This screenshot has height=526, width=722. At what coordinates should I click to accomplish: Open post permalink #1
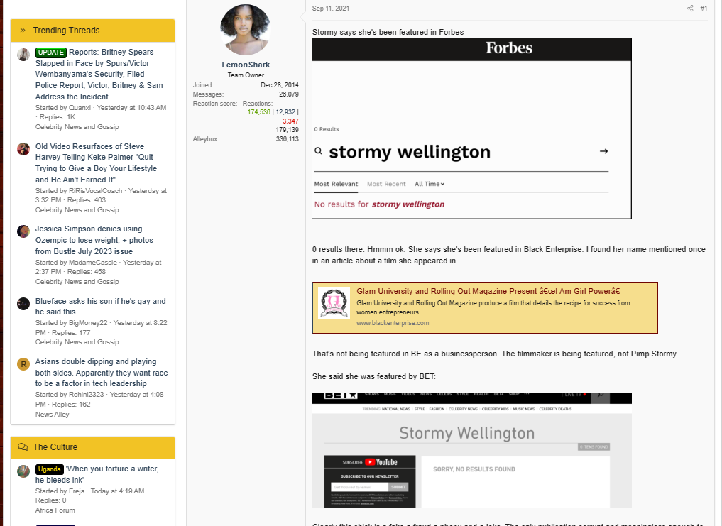(704, 9)
